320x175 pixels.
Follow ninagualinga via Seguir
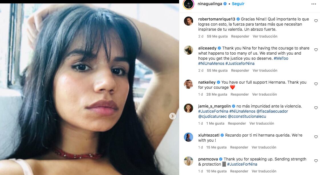(x=238, y=4)
